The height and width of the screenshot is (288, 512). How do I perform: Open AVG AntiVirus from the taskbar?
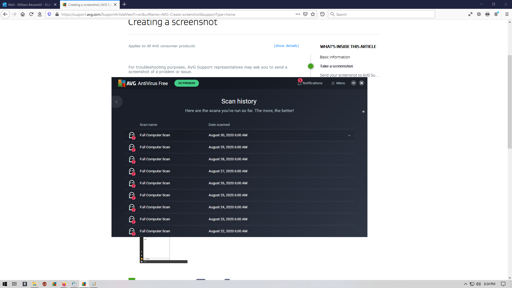click(84, 284)
